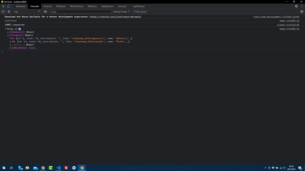Screen dimensions: 305x171
Task: Open the volume speaker tray icon
Action: click(284, 168)
